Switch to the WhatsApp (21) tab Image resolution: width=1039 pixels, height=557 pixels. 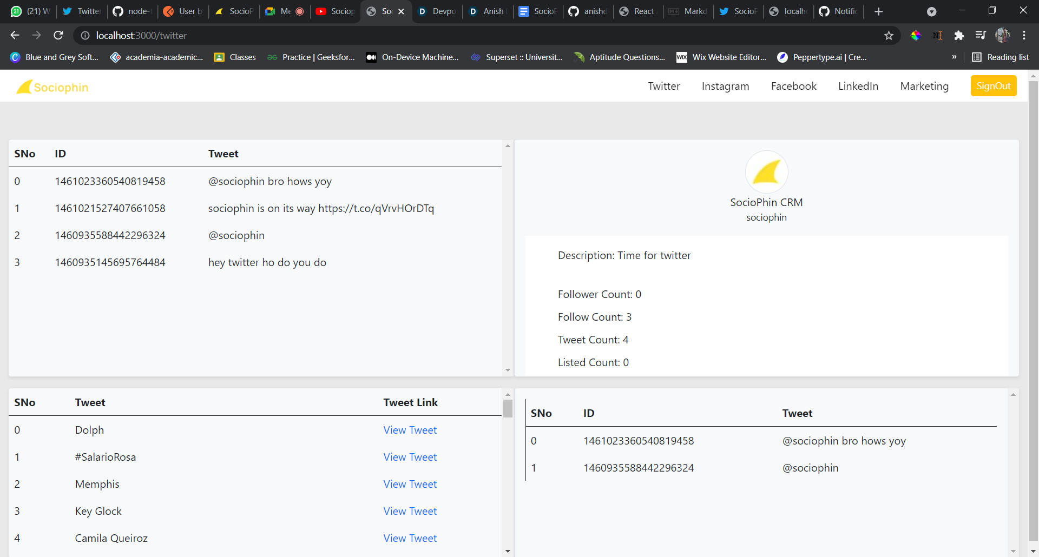point(30,11)
